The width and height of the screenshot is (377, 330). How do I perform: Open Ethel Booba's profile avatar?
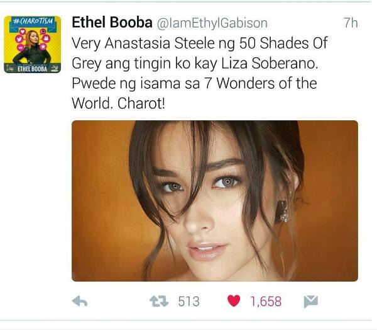[33, 44]
